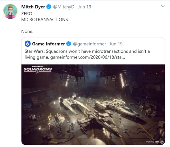This screenshot has height=147, width=170.
Task: Open the Game Informer display name
Action: 48,44
